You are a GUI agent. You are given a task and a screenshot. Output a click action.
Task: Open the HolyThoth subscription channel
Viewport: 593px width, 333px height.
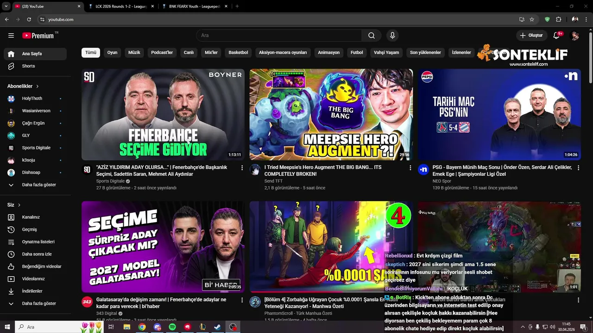tap(35, 99)
